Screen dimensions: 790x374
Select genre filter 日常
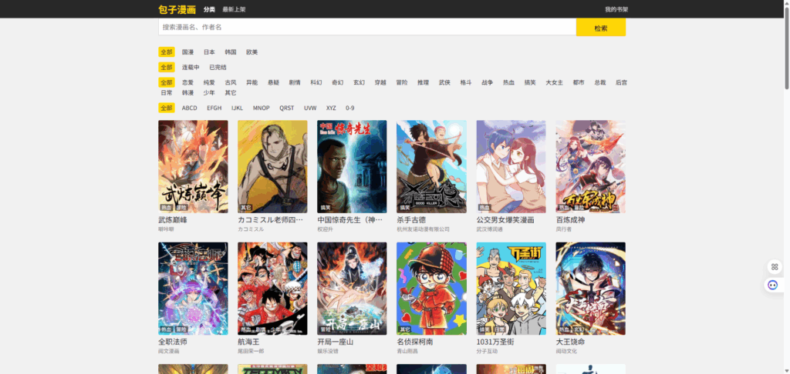coord(167,92)
